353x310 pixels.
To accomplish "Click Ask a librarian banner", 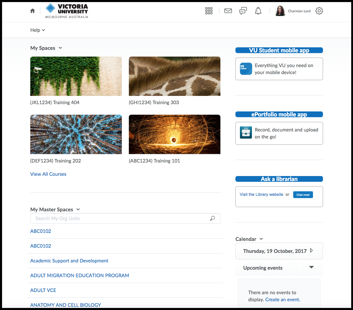I will (x=279, y=179).
